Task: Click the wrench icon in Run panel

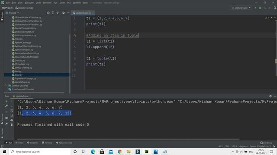Action: coord(6,106)
